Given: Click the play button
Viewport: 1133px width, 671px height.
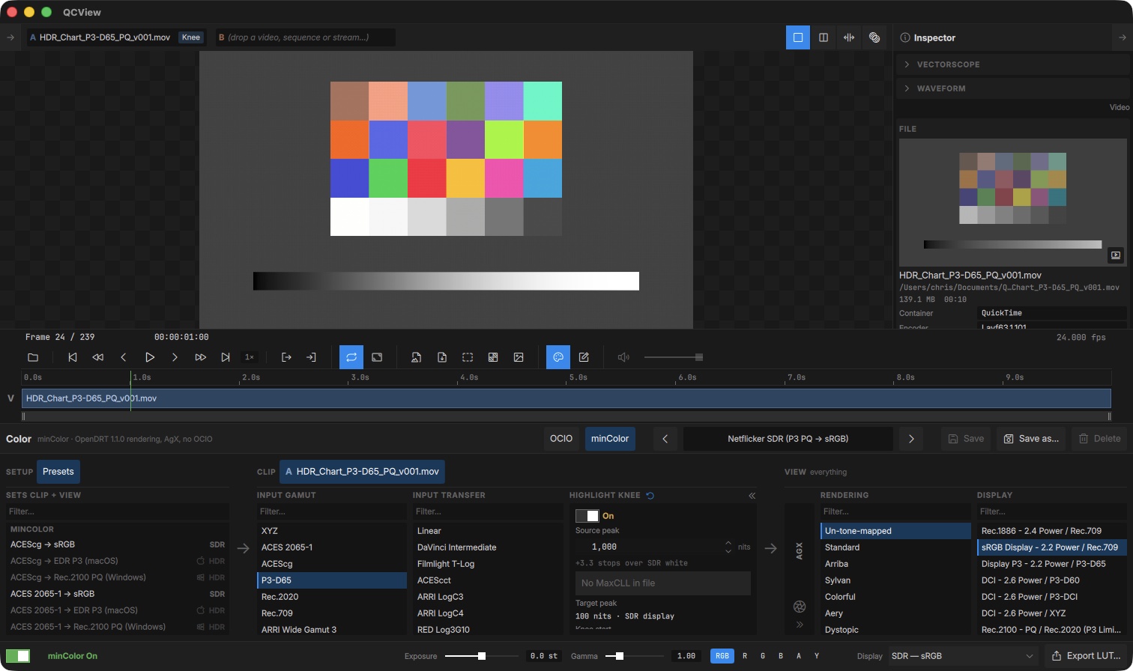Looking at the screenshot, I should click(x=150, y=357).
